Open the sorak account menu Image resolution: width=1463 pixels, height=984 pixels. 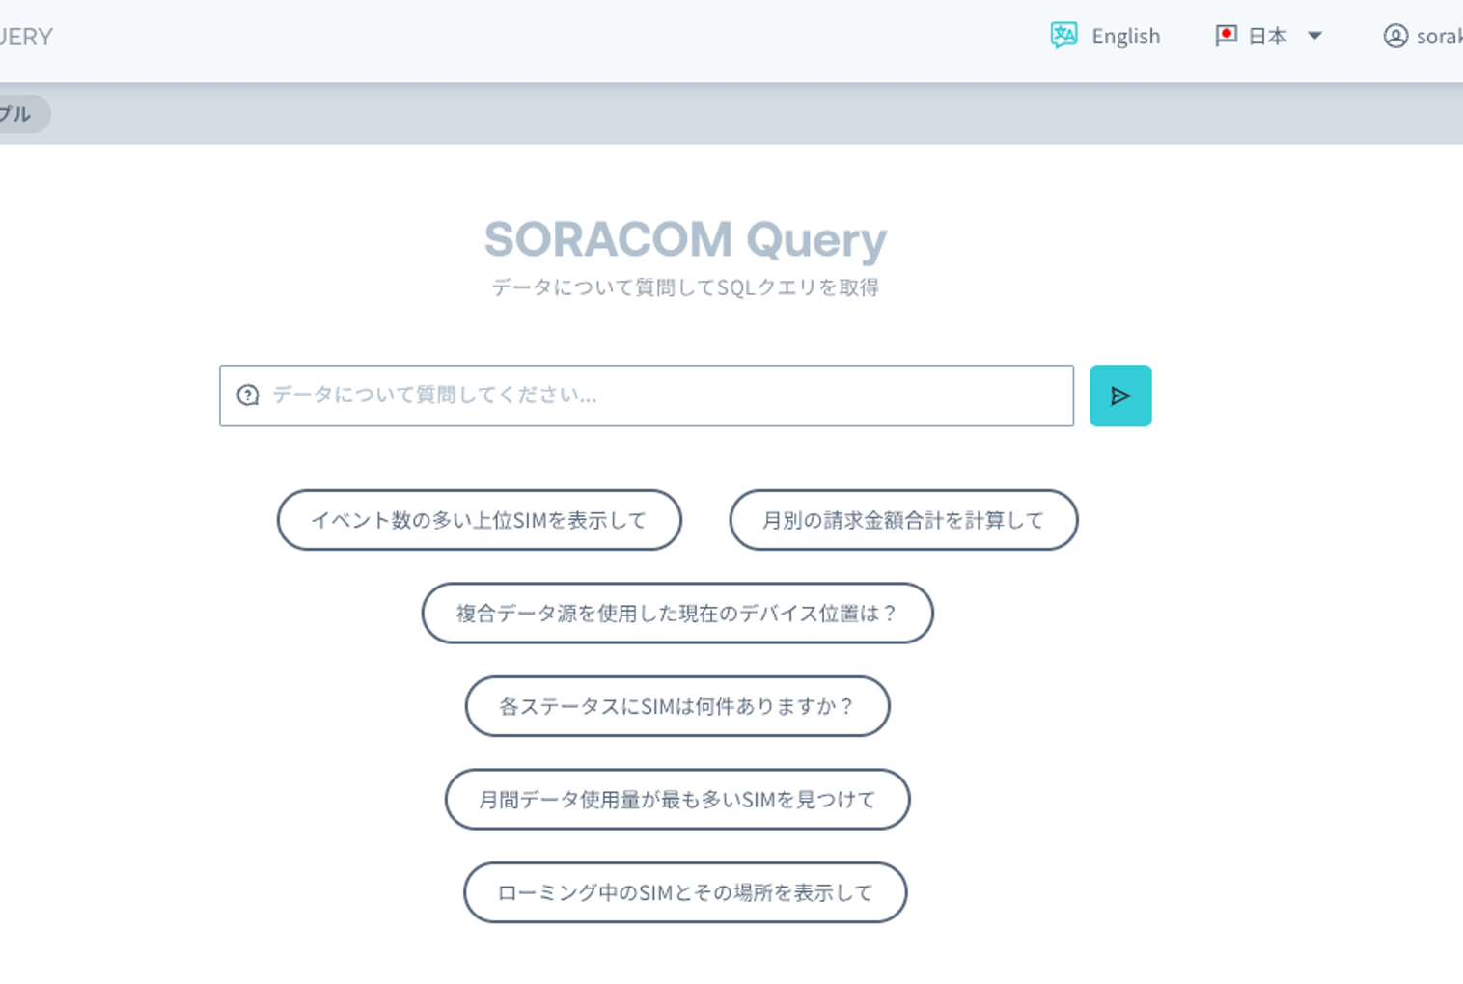click(1438, 37)
